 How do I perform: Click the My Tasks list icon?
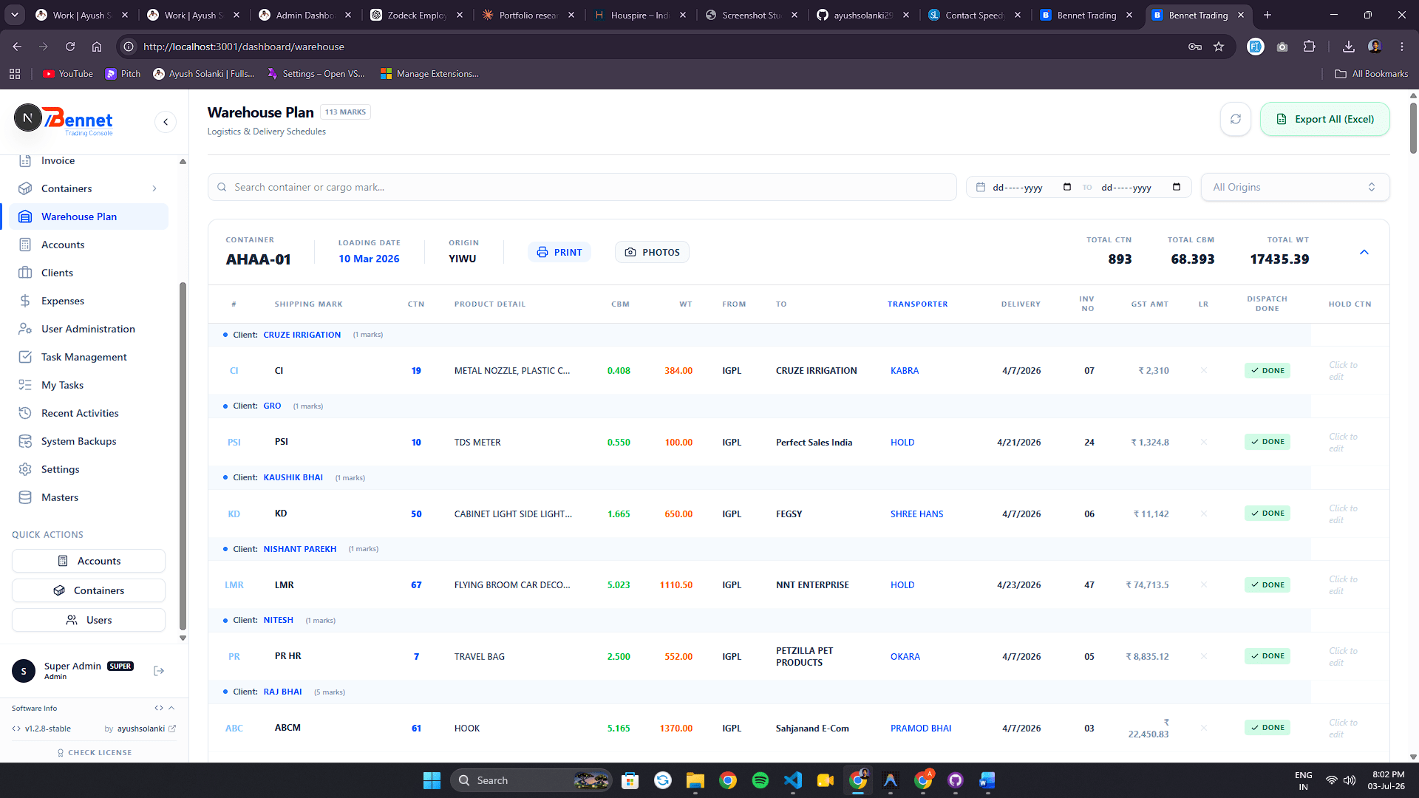click(25, 385)
